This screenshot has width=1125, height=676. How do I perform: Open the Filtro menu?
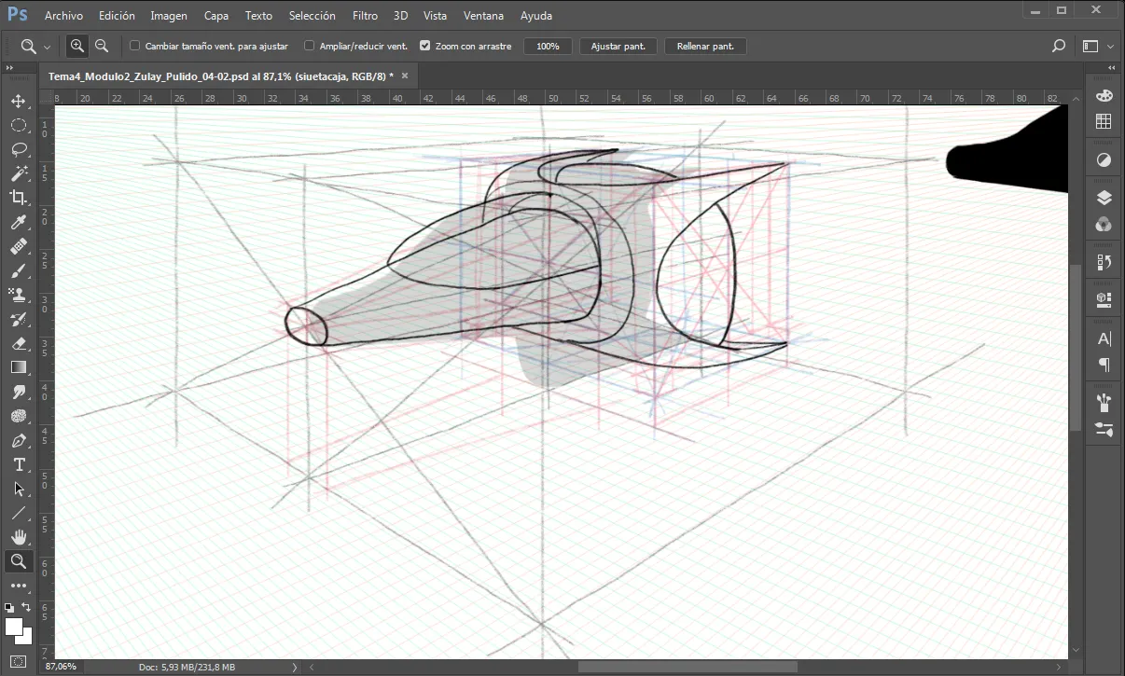click(x=366, y=16)
